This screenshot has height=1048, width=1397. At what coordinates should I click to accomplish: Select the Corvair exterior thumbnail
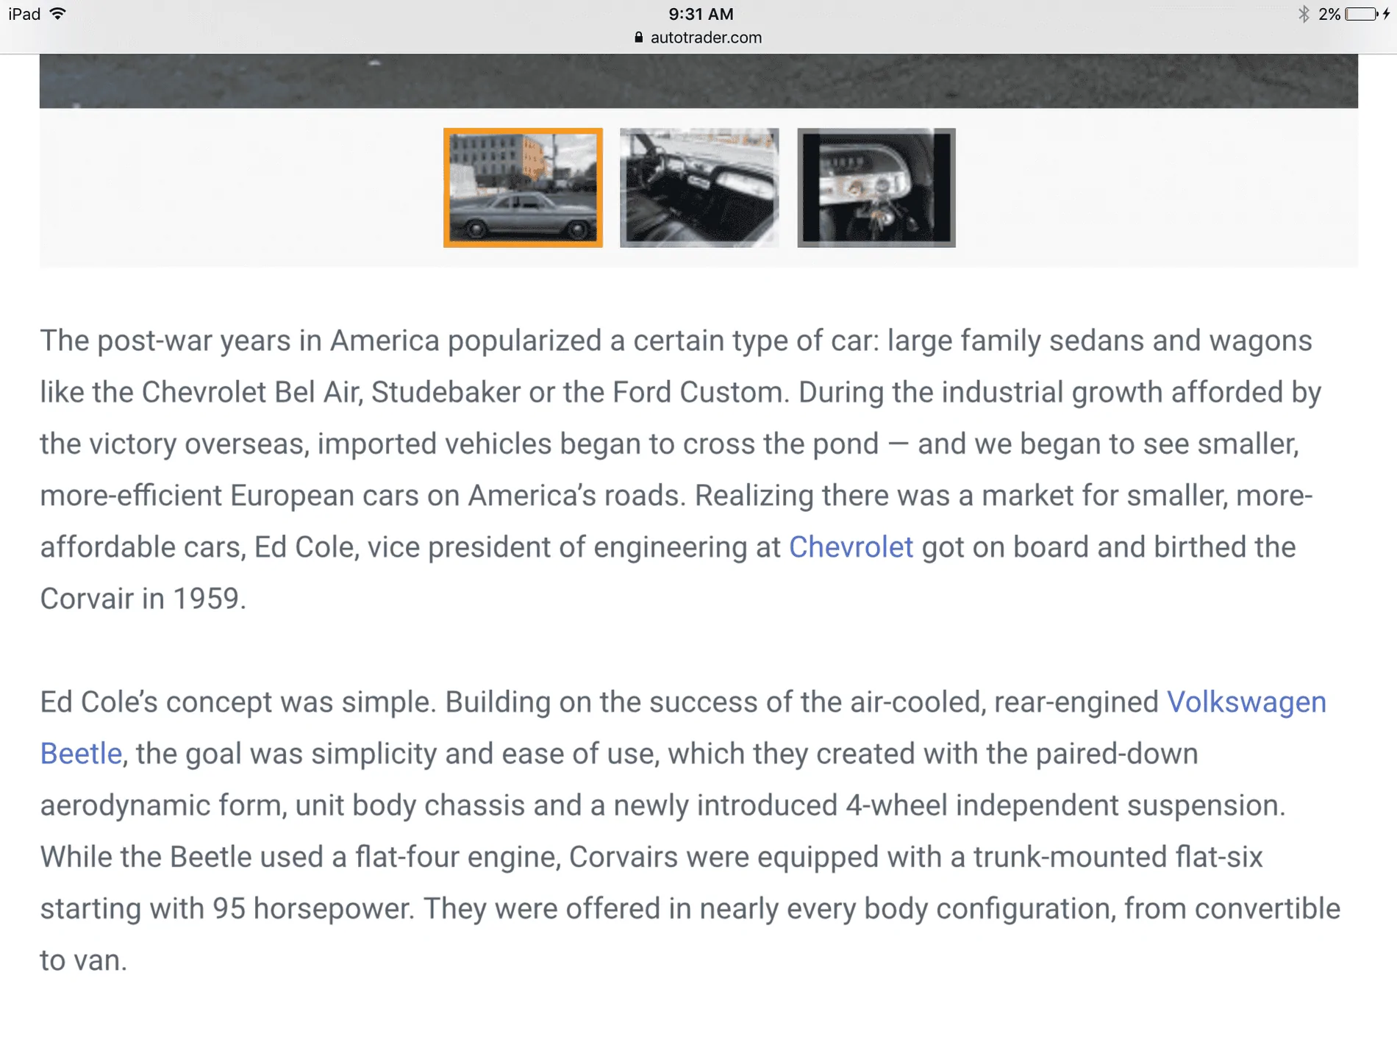pos(523,188)
